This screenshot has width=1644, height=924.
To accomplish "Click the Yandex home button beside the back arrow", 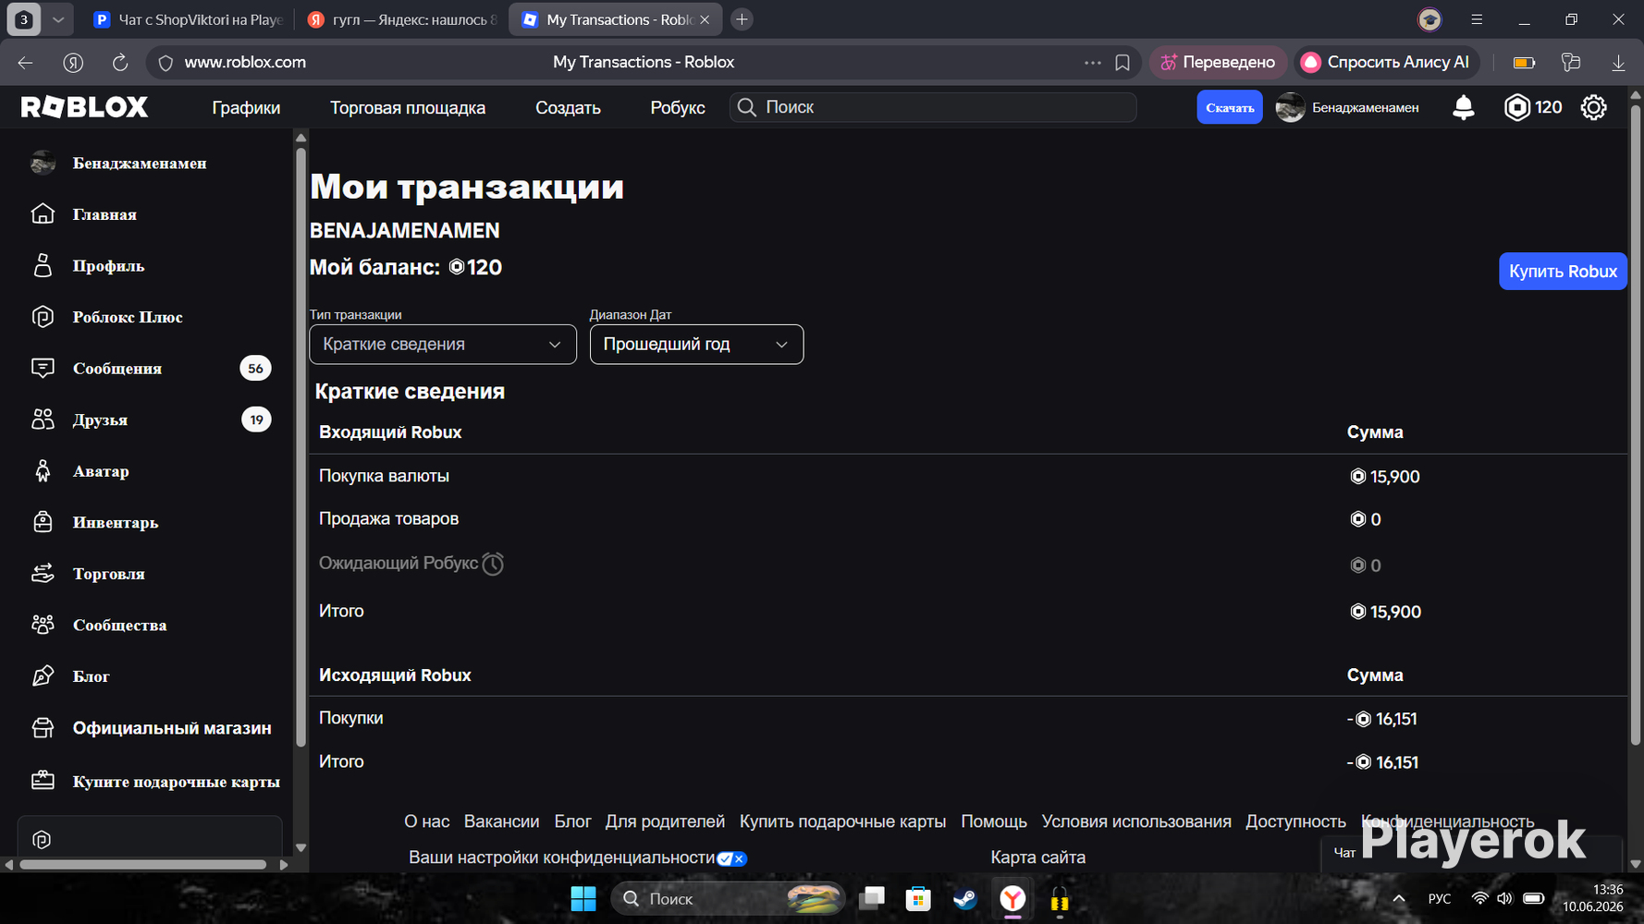I will tap(73, 62).
